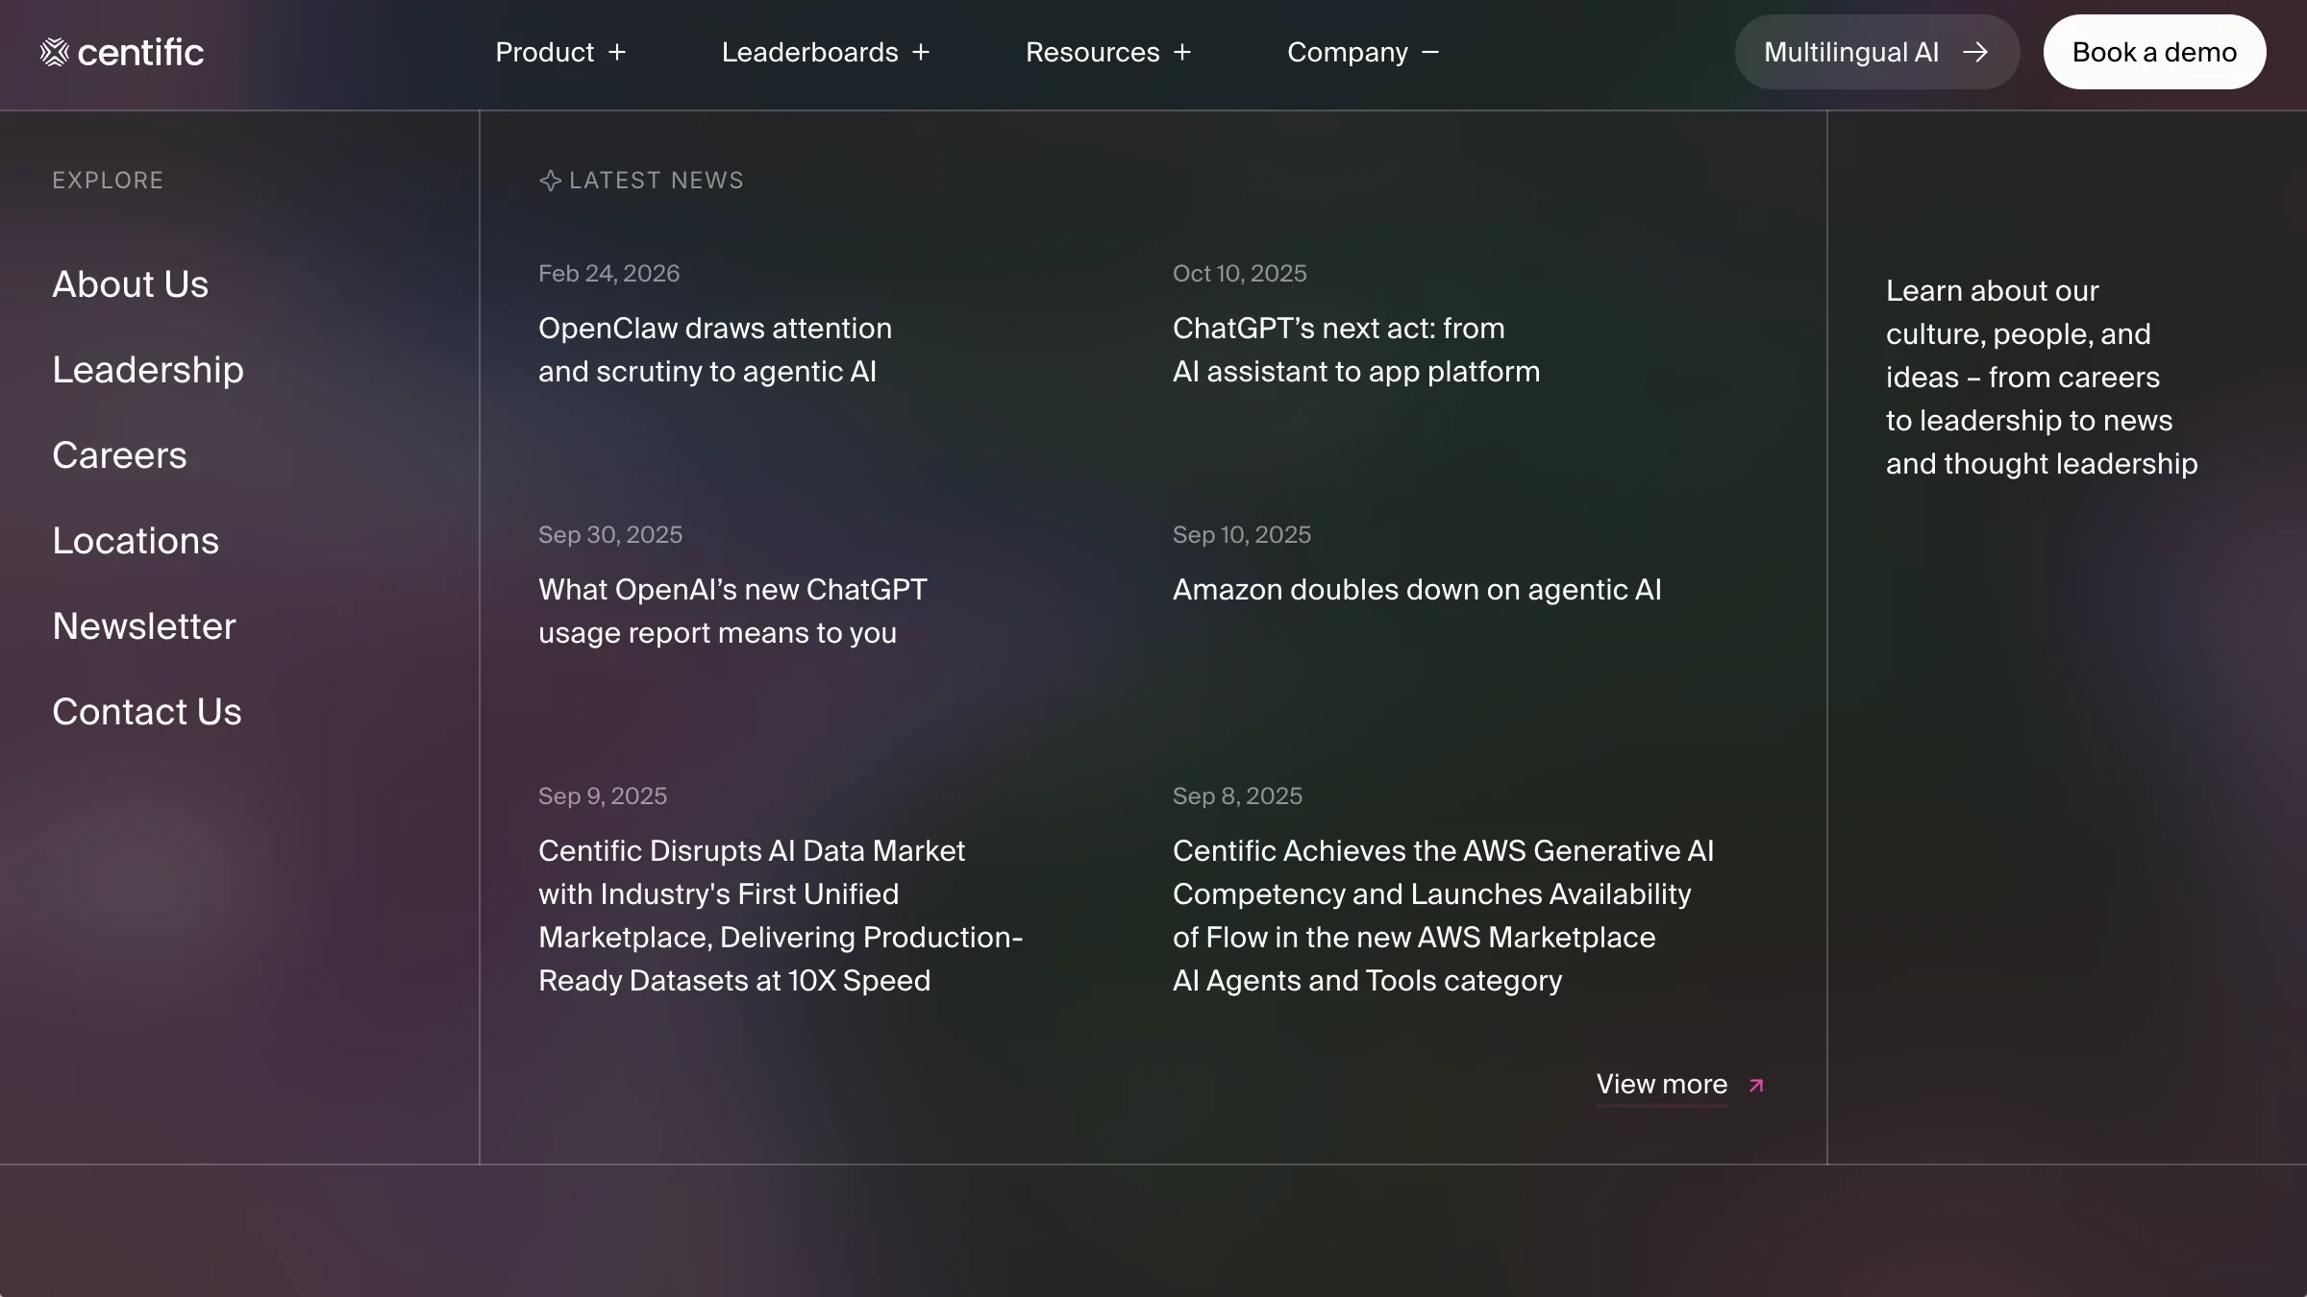Viewport: 2307px width, 1297px height.
Task: Click the arrow icon beside Multilingual AI
Action: 1975,52
